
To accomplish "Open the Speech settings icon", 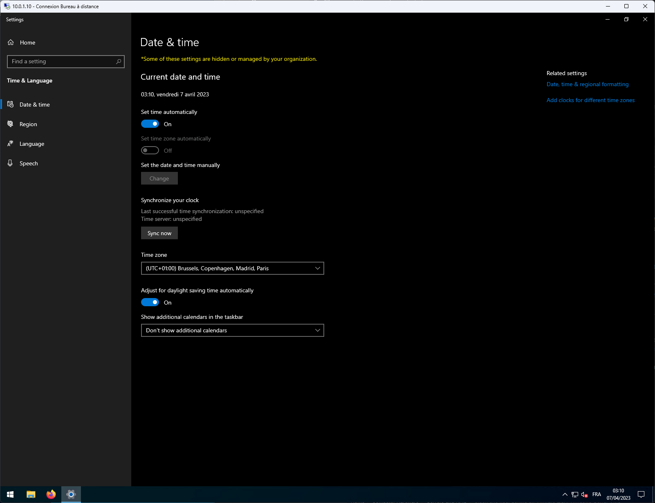I will coord(11,163).
